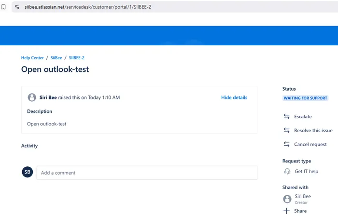Choose Resolve this issue
The image size is (338, 217).
[313, 131]
